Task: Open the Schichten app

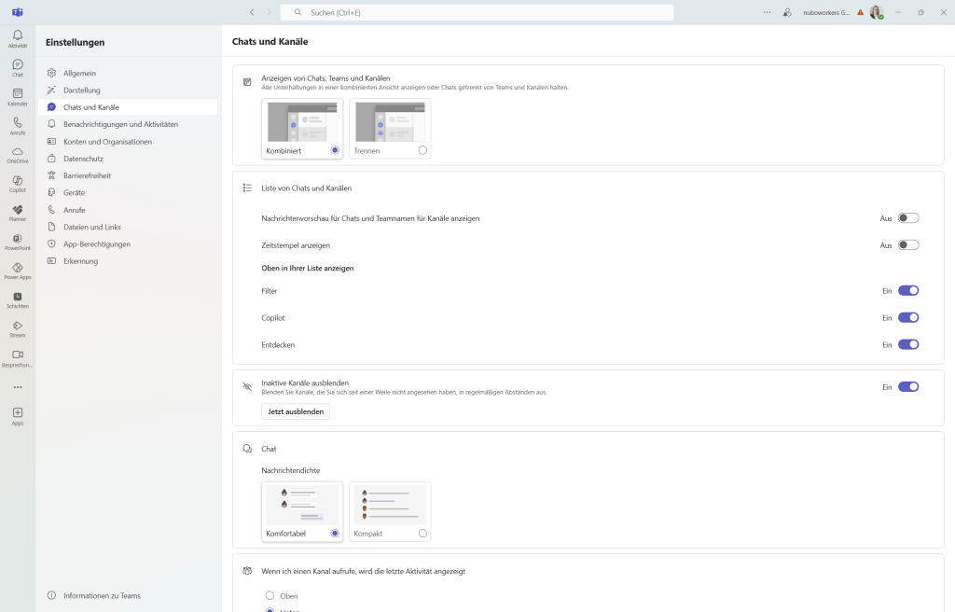Action: coord(18,299)
